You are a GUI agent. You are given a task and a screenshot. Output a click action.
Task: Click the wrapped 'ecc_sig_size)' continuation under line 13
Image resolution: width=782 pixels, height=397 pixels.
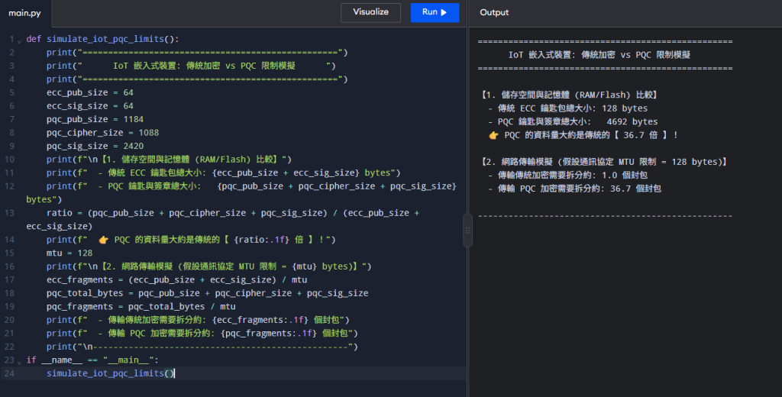(x=60, y=227)
